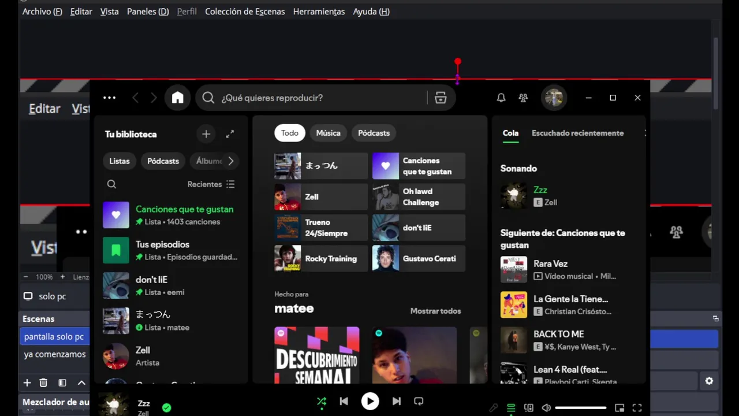Click the OBS dock pop-out icon
739x416 pixels.
(716, 318)
